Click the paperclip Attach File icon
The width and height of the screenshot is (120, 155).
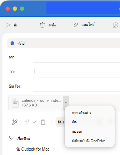[76, 25]
